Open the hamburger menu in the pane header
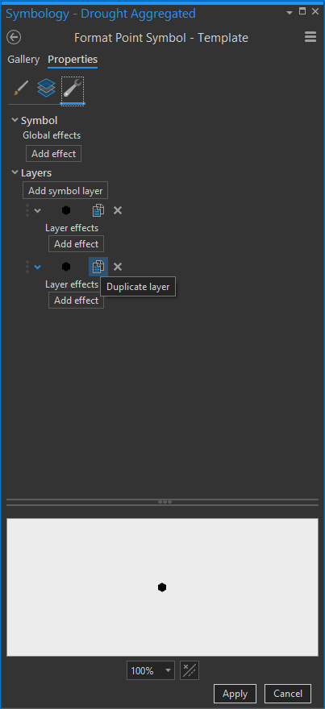This screenshot has width=325, height=709. click(310, 37)
